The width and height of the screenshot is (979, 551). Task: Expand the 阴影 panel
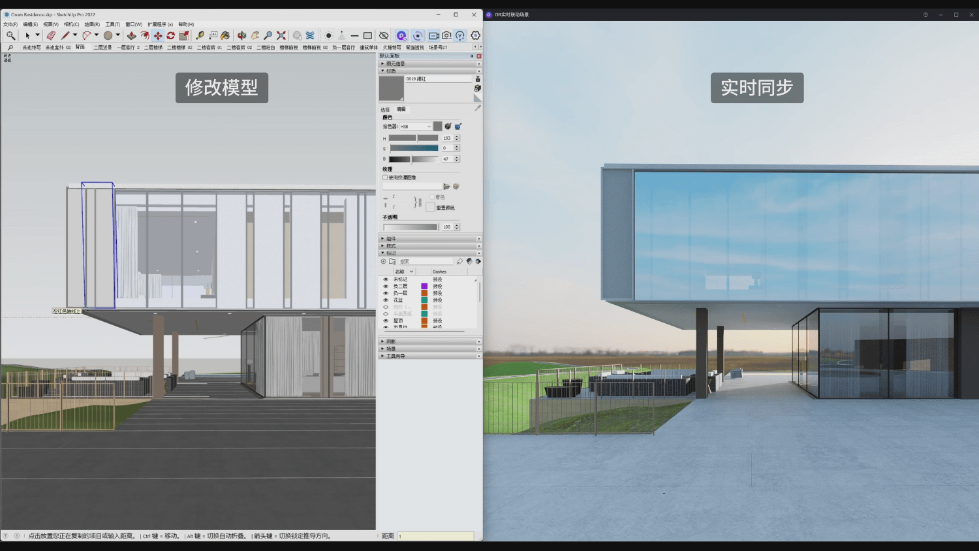pyautogui.click(x=390, y=341)
